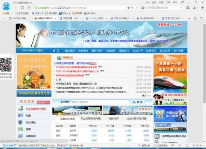Switch to the 个人中心_百度 tab
Screen dimensions: 206x149
pyautogui.click(x=96, y=18)
